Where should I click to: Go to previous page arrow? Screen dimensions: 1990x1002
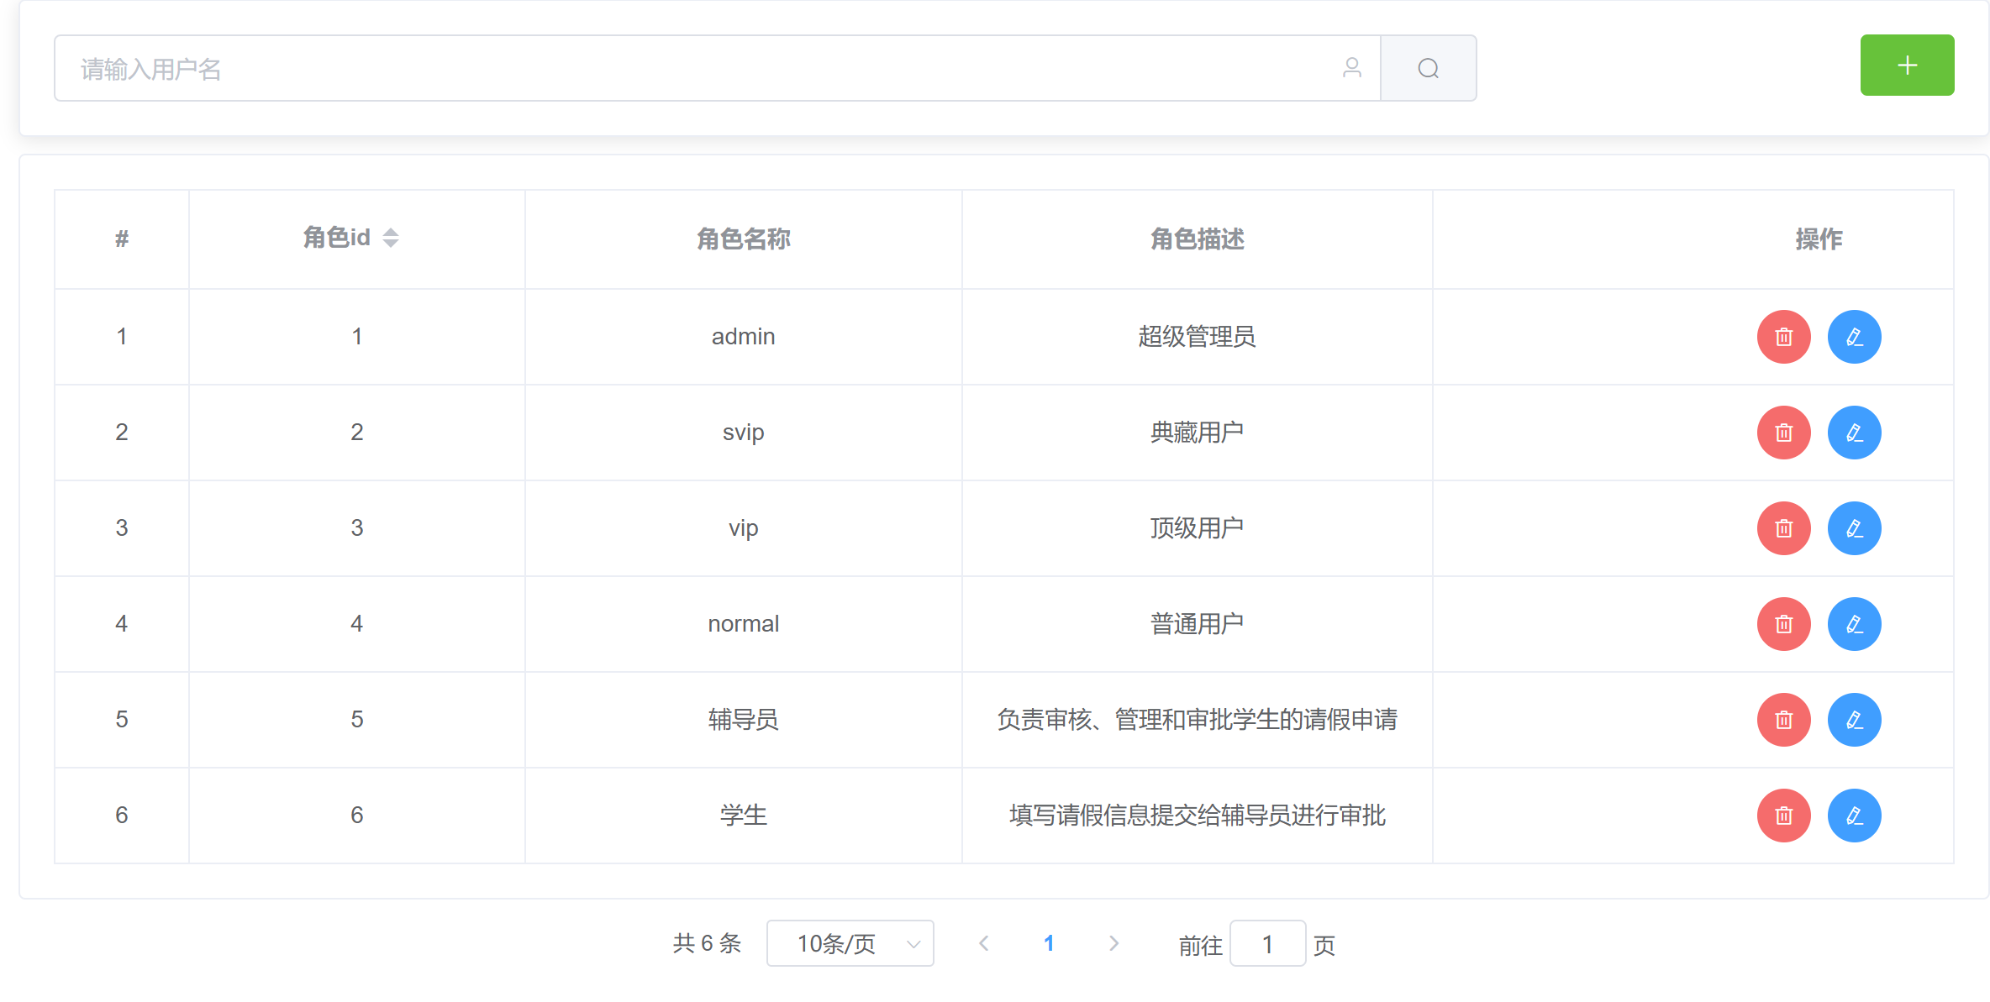point(984,943)
